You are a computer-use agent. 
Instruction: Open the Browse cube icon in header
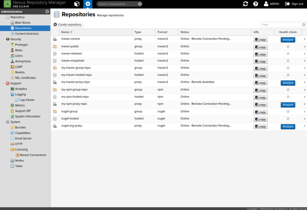coord(77,4)
